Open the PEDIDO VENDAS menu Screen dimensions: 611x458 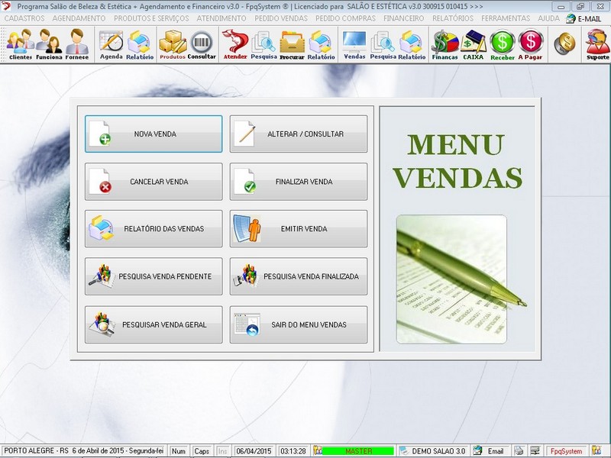[281, 18]
